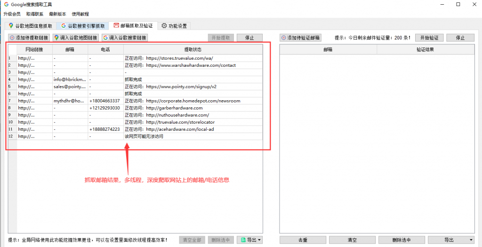This screenshot has height=247, width=482.
Task: Click the mythdhr@ho... email cell
Action: click(70, 101)
